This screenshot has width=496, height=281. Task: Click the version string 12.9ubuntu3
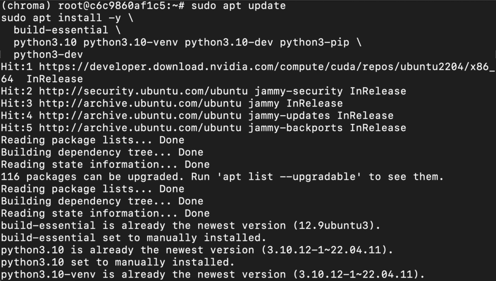pos(333,226)
